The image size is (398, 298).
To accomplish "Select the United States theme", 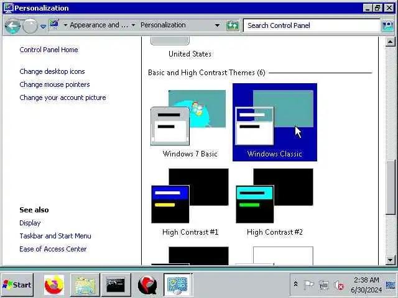I will coord(190,48).
